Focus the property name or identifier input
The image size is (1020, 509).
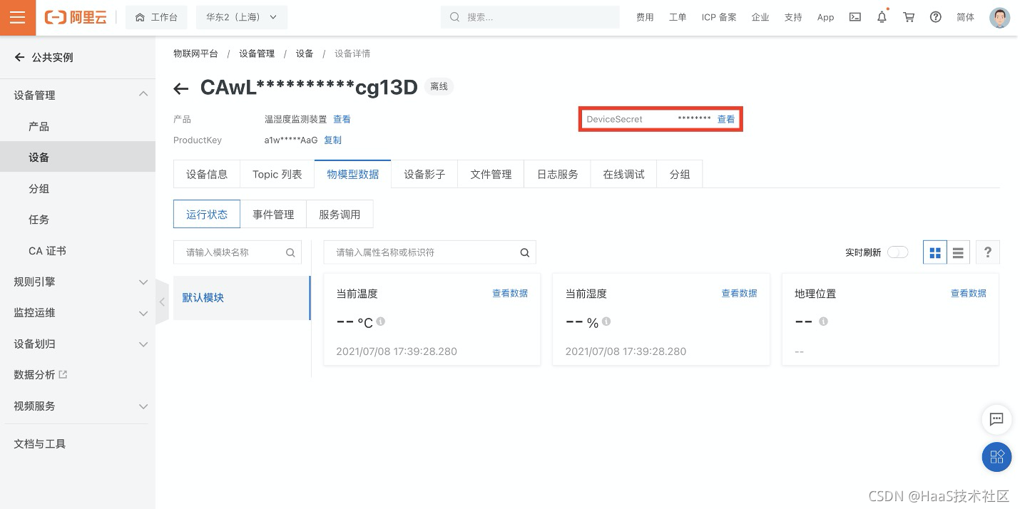pyautogui.click(x=430, y=252)
